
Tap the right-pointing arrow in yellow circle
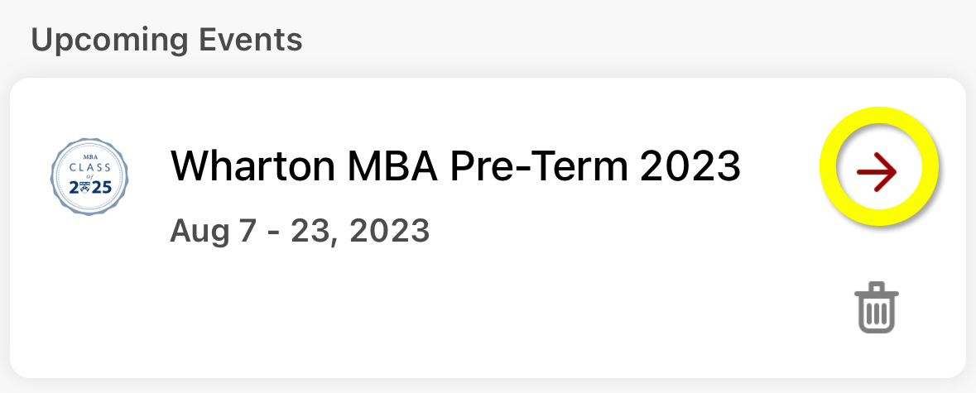877,171
